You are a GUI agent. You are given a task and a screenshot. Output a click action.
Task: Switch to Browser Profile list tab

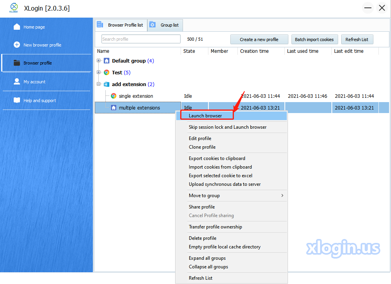(121, 25)
